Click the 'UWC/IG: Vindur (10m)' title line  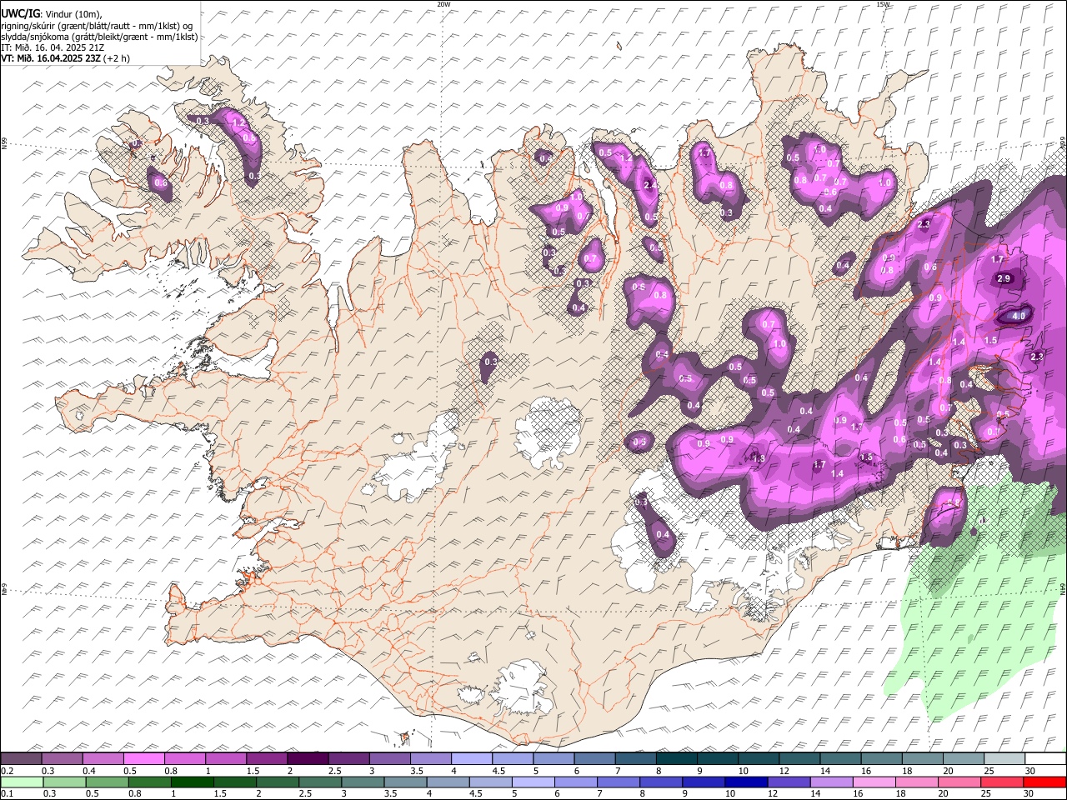pyautogui.click(x=51, y=14)
